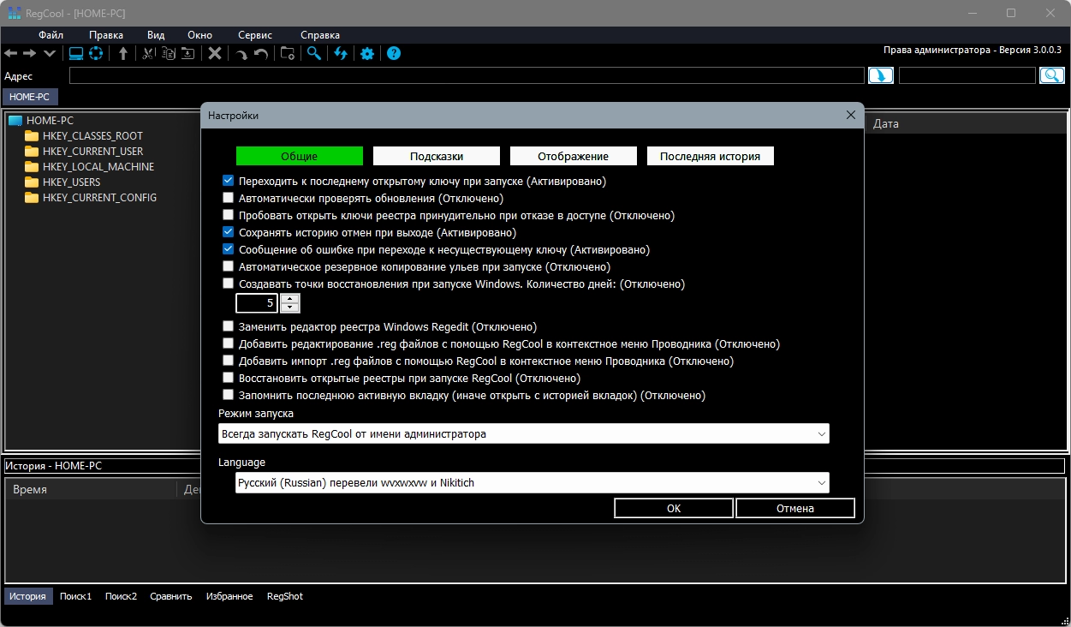Click the back navigation arrow
This screenshot has width=1071, height=627.
(11, 54)
